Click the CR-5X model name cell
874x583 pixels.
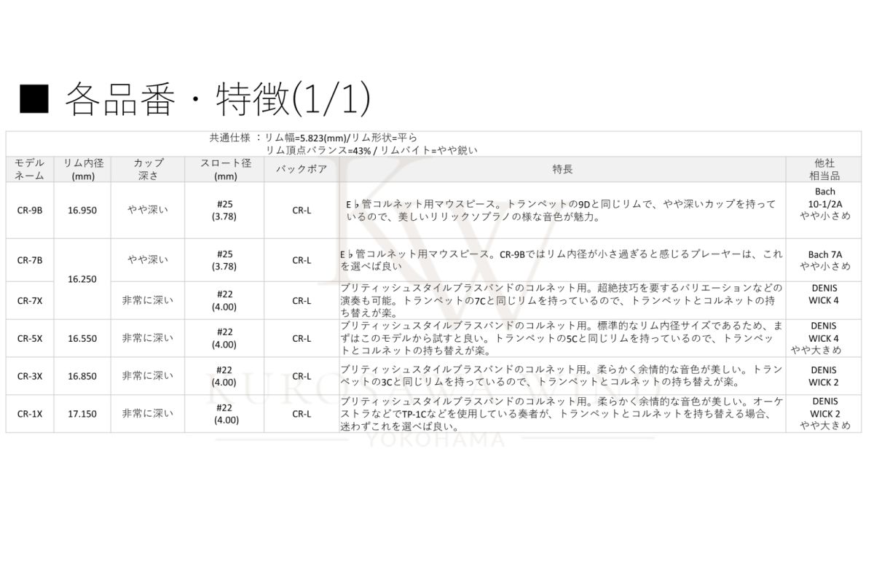(x=30, y=338)
